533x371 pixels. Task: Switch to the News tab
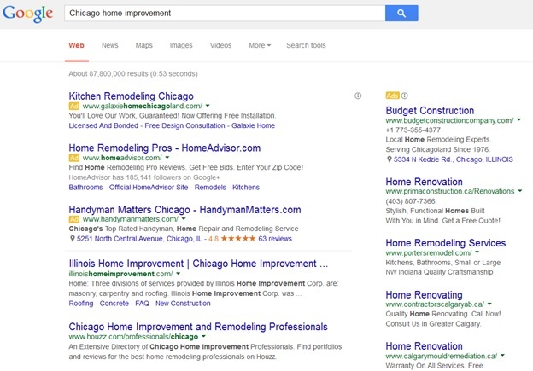click(x=110, y=45)
